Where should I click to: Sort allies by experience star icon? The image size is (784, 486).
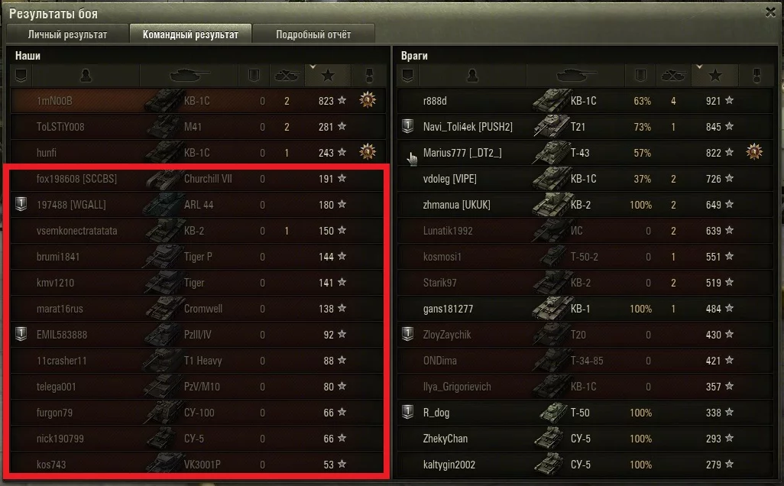pos(328,76)
